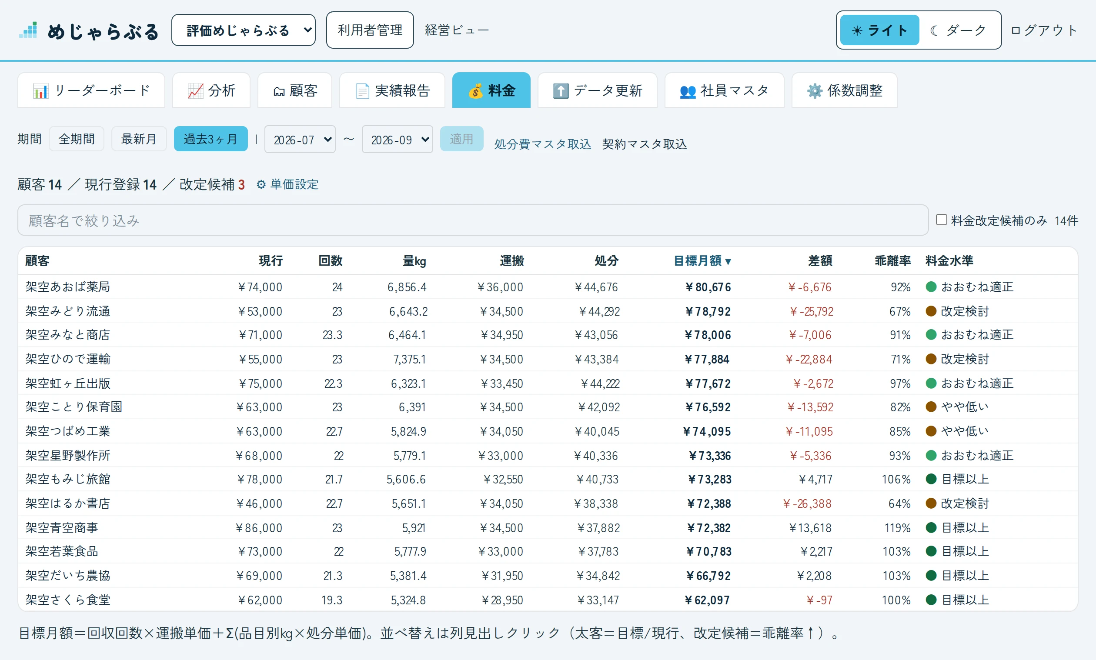Open the start month 2026-07 dropdown
Image resolution: width=1096 pixels, height=660 pixels.
300,139
